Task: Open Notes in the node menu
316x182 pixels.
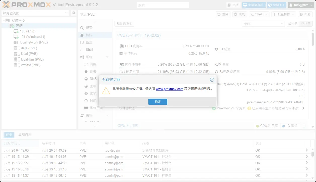Action: click(x=95, y=42)
